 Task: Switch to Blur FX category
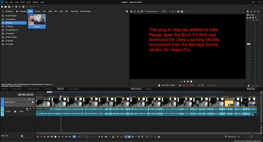pos(56,11)
